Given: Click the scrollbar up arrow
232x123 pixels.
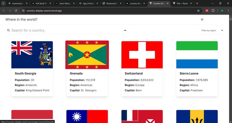Looking at the screenshot, I should pos(231,16).
